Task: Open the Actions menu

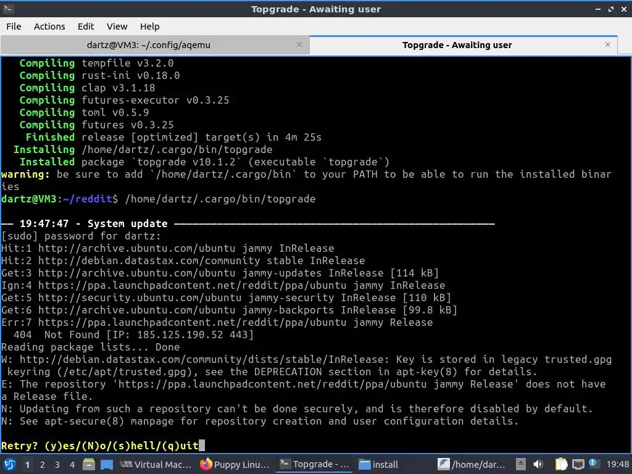Action: pos(49,27)
